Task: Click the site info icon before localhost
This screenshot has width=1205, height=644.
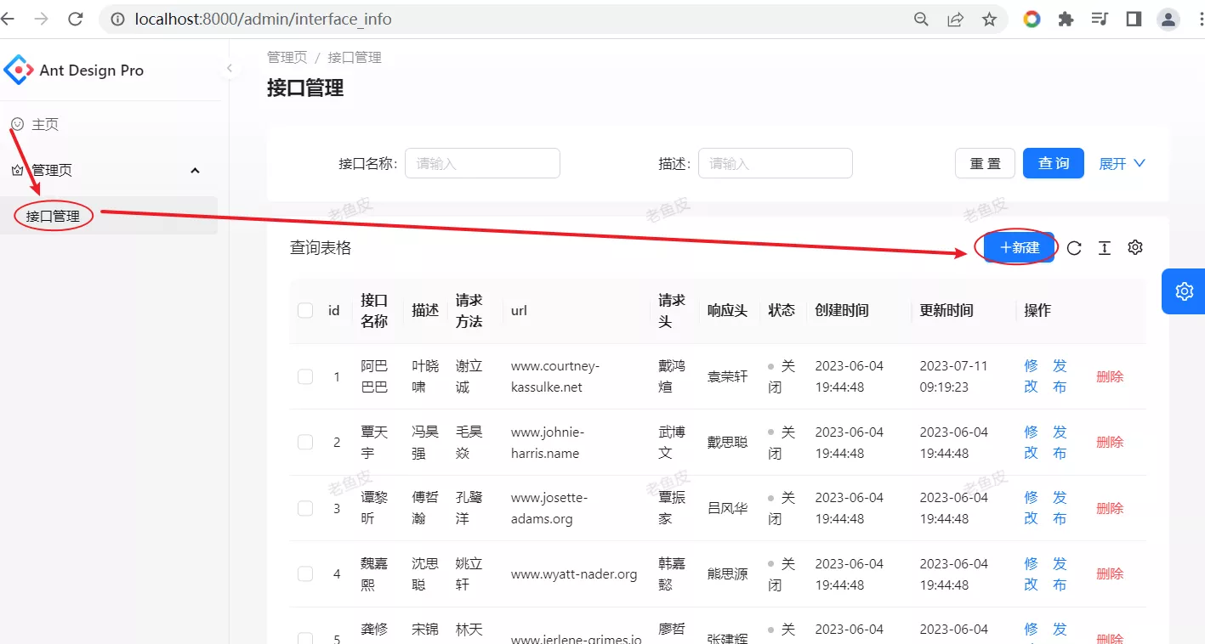Action: [x=117, y=19]
